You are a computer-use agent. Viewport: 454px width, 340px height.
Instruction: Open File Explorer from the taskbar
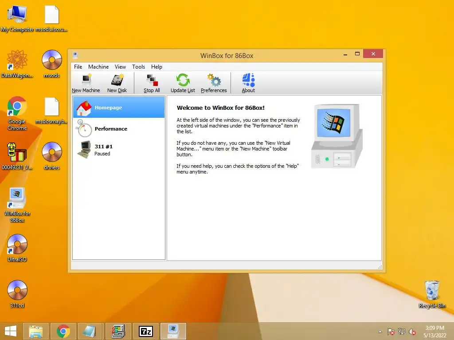click(x=36, y=331)
